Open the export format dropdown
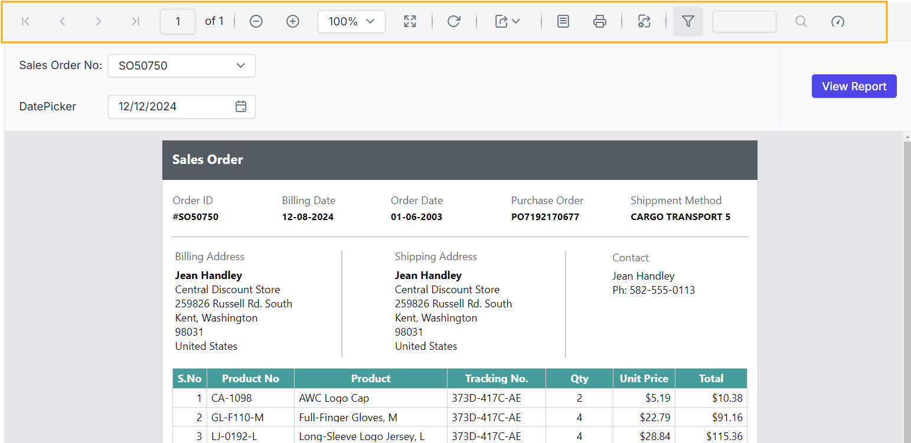The image size is (911, 443). [507, 21]
